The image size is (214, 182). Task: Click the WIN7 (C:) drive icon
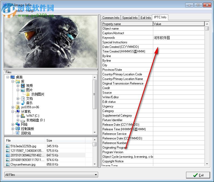pyautogui.click(x=23, y=116)
